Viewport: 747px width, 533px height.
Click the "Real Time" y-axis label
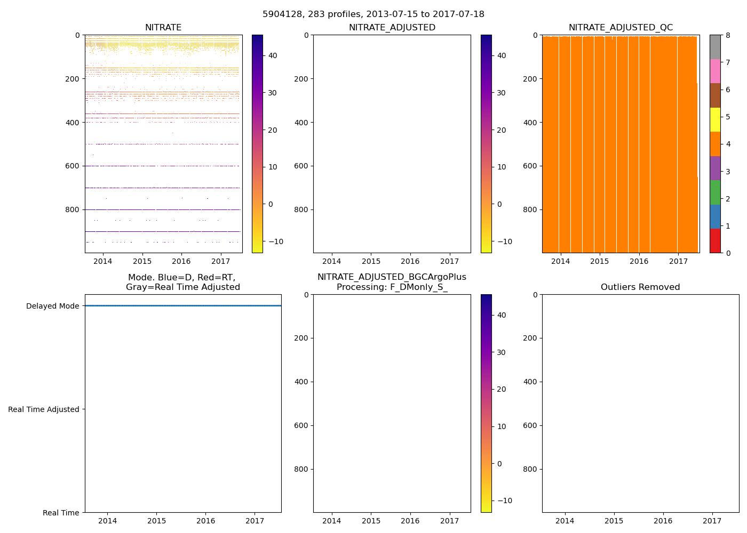(61, 513)
